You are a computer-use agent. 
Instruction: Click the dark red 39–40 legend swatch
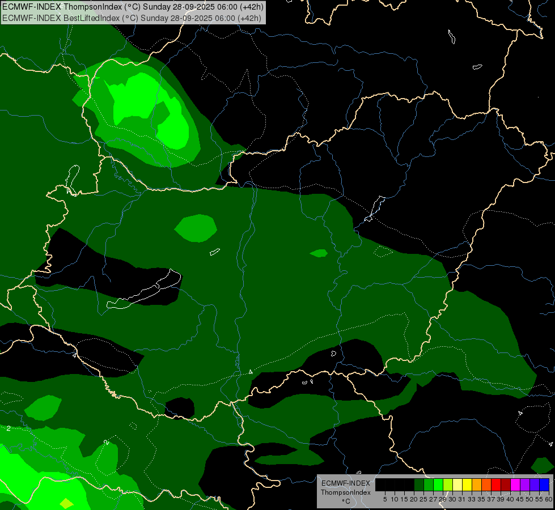[x=506, y=484]
